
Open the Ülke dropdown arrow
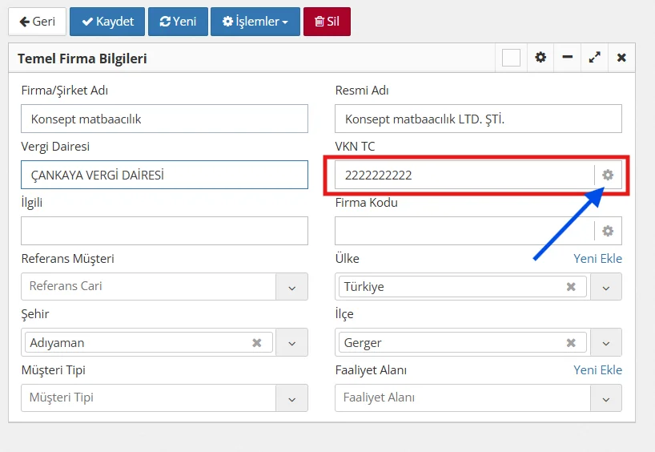(x=606, y=287)
